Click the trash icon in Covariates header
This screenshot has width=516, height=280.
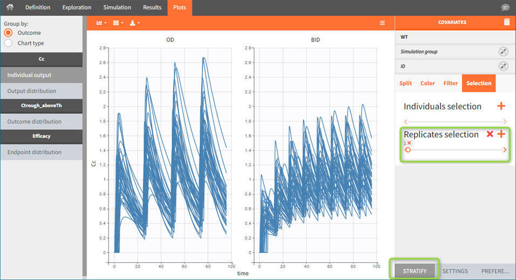[x=506, y=22]
